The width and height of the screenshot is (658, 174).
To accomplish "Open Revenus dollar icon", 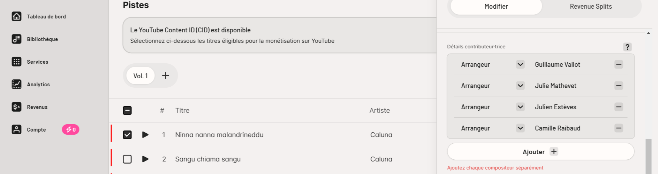I will (16, 107).
